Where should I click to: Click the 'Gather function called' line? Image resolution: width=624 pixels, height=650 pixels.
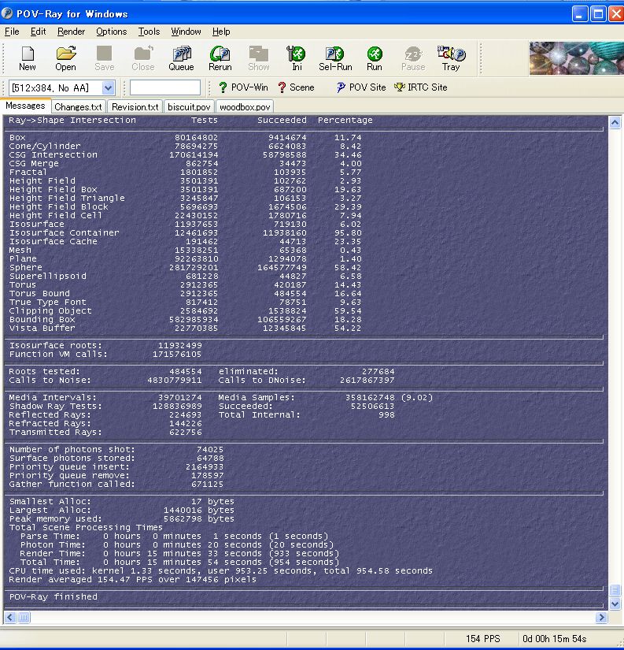pos(116,484)
